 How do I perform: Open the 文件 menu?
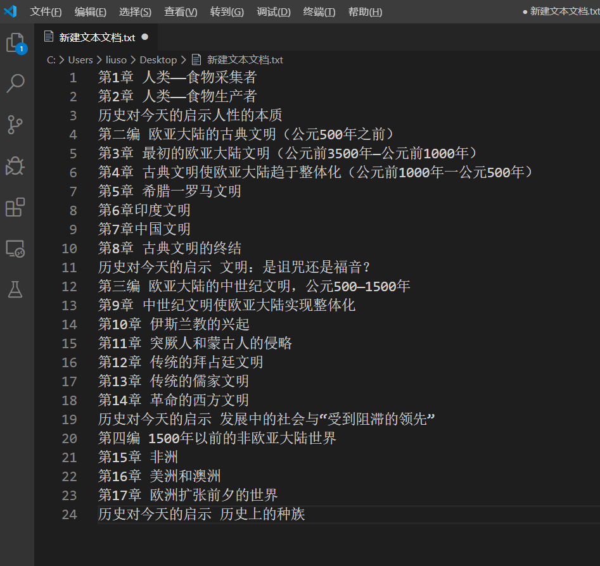(x=46, y=11)
